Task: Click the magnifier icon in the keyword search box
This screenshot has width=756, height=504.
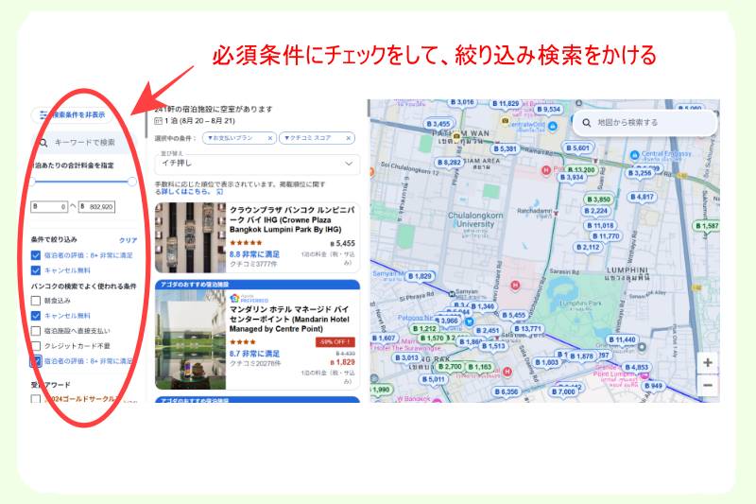Action: tap(43, 143)
